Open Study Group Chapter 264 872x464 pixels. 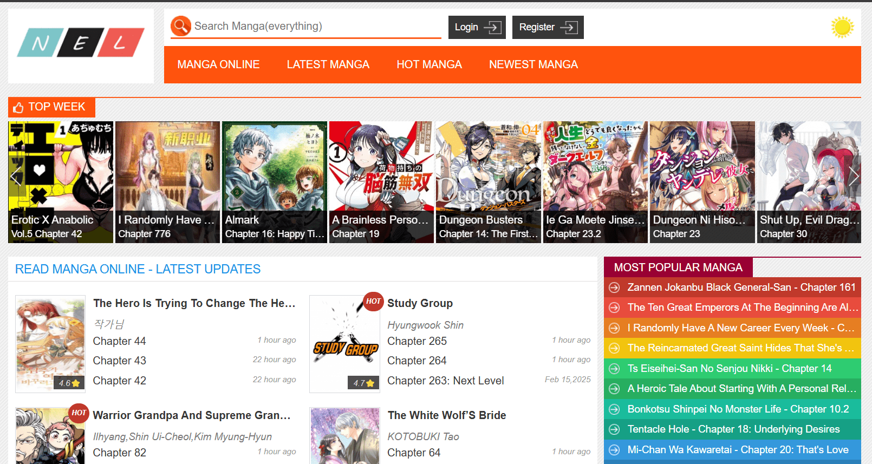[x=417, y=361]
